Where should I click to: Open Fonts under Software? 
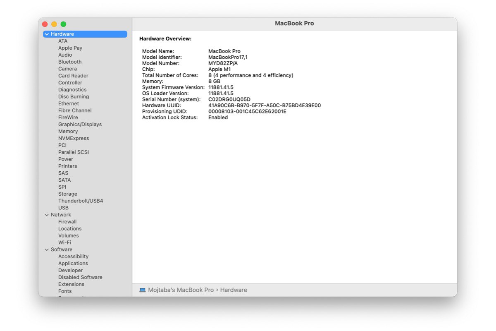pos(65,291)
